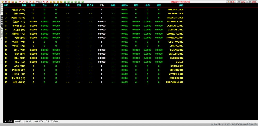Open the quote table layout icon
The height and width of the screenshot is (126, 258).
40,2
